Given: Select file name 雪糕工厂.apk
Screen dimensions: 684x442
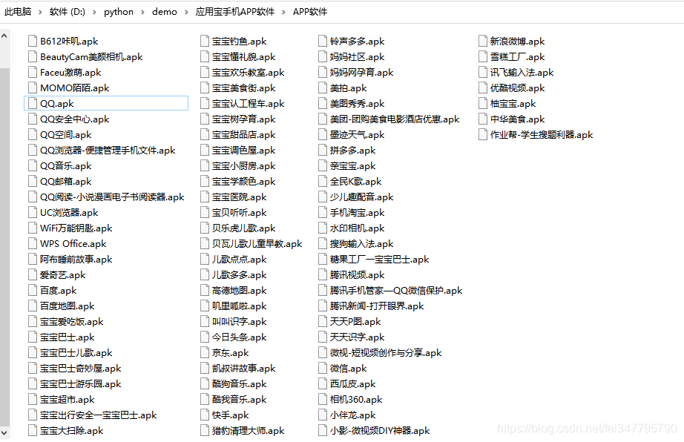Looking at the screenshot, I should click(517, 56).
